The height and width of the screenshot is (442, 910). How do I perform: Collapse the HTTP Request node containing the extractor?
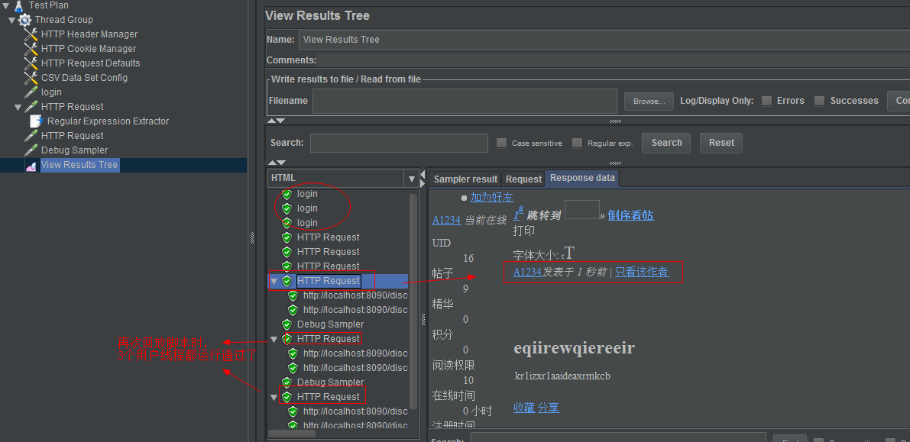(x=18, y=108)
